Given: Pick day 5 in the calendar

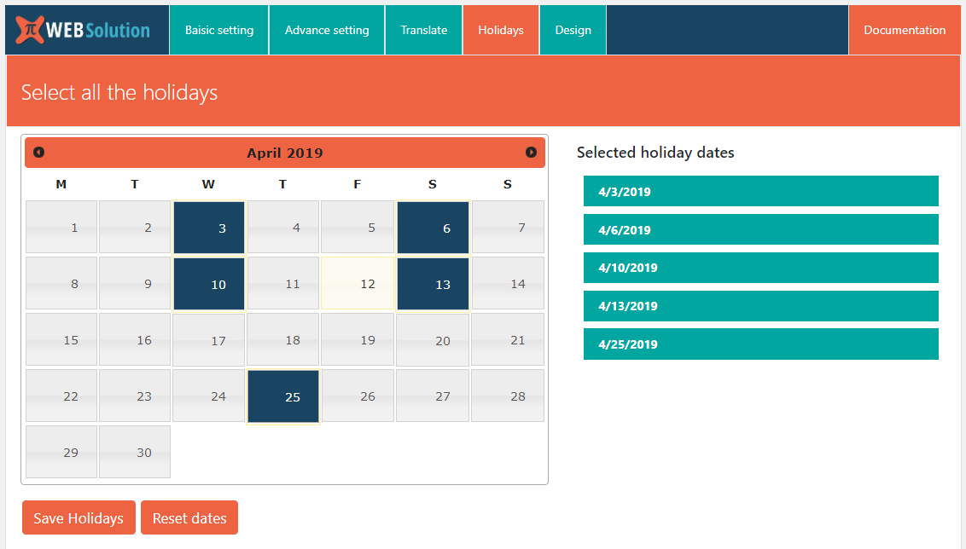Looking at the screenshot, I should coord(358,227).
